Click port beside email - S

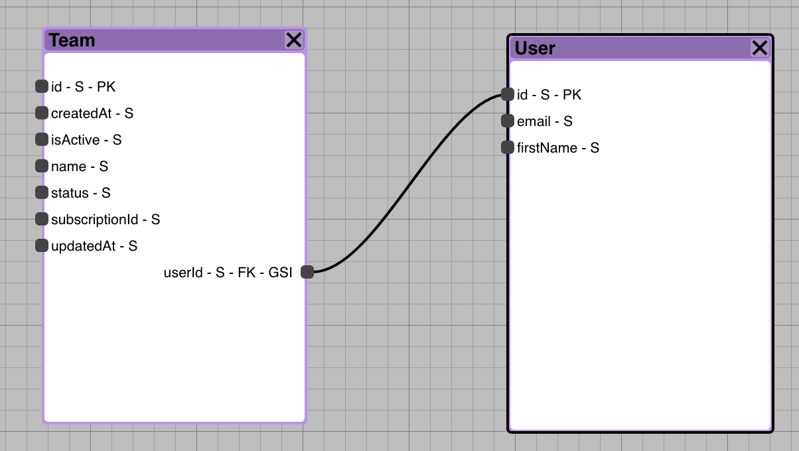508,121
